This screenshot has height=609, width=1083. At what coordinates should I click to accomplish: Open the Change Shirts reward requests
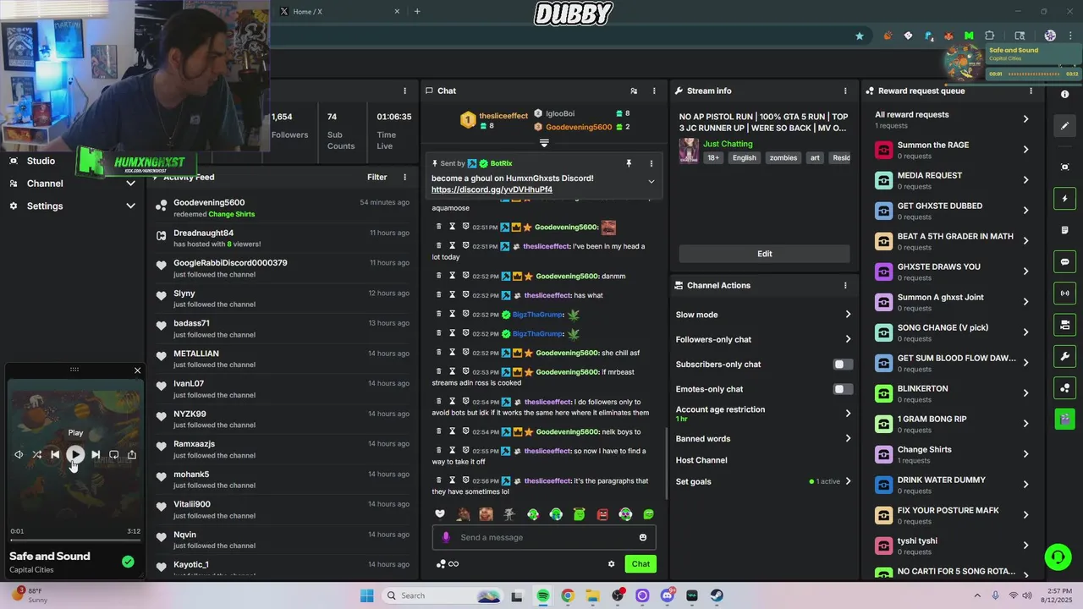pos(954,454)
